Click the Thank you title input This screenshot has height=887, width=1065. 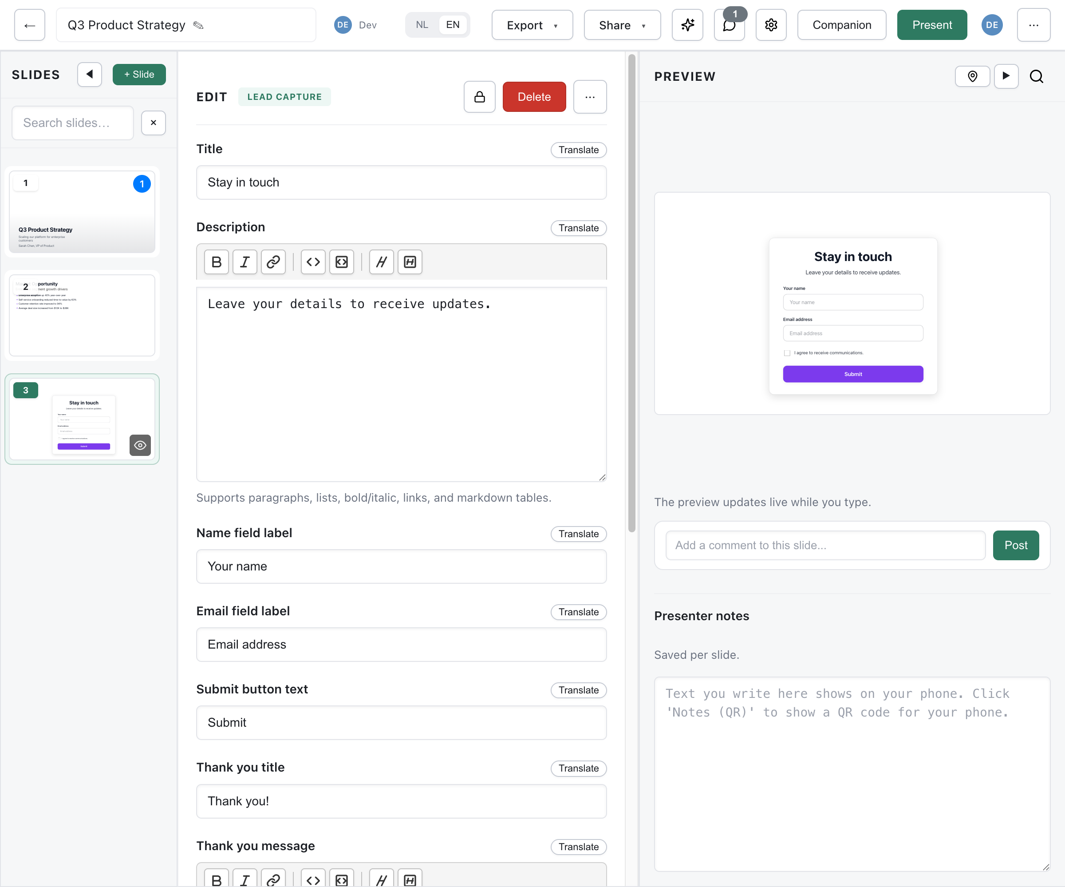401,801
